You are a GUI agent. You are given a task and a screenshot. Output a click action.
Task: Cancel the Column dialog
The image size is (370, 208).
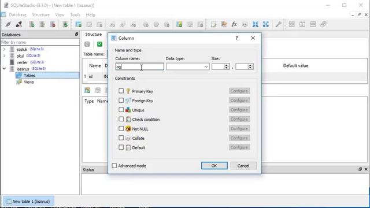[x=243, y=166]
